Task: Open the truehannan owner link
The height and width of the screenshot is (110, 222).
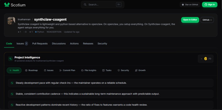Action: coord(24,19)
